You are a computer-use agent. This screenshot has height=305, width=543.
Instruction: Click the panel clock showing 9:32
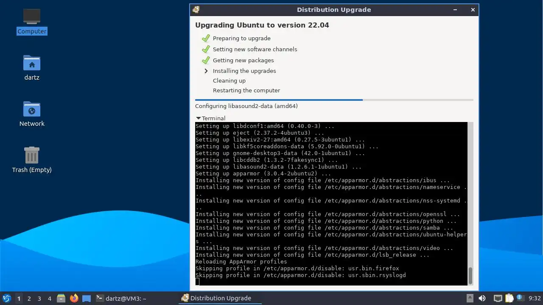point(535,298)
